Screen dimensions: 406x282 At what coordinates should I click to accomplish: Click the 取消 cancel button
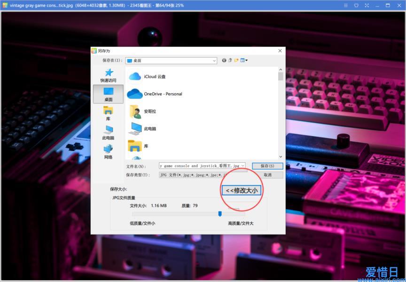click(267, 175)
